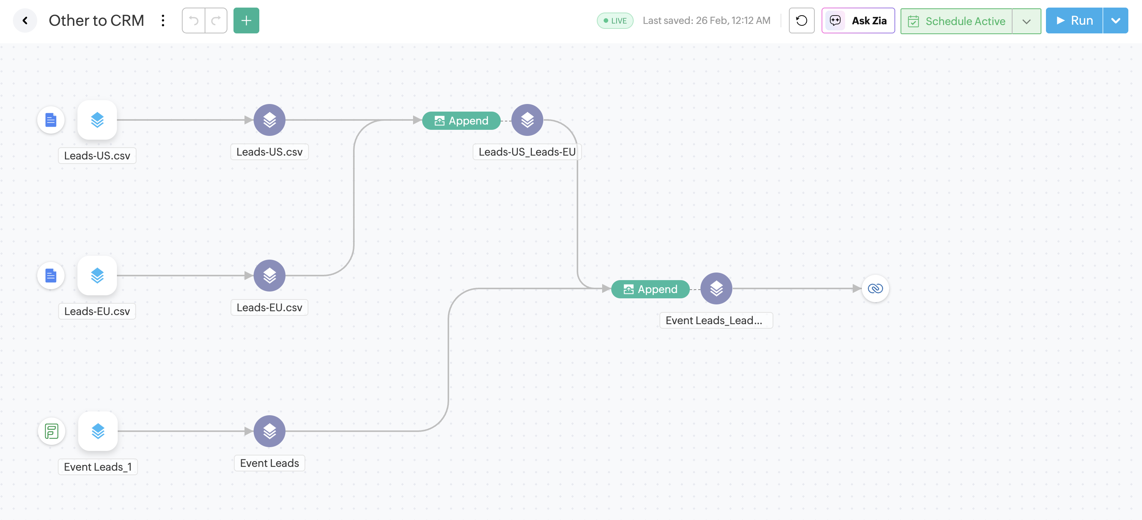
Task: Expand the Schedule Active dropdown chevron
Action: click(x=1028, y=21)
